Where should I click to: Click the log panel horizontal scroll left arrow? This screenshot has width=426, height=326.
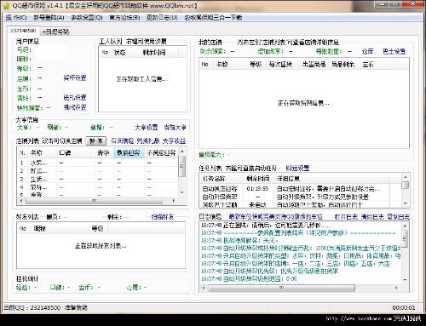point(204,288)
